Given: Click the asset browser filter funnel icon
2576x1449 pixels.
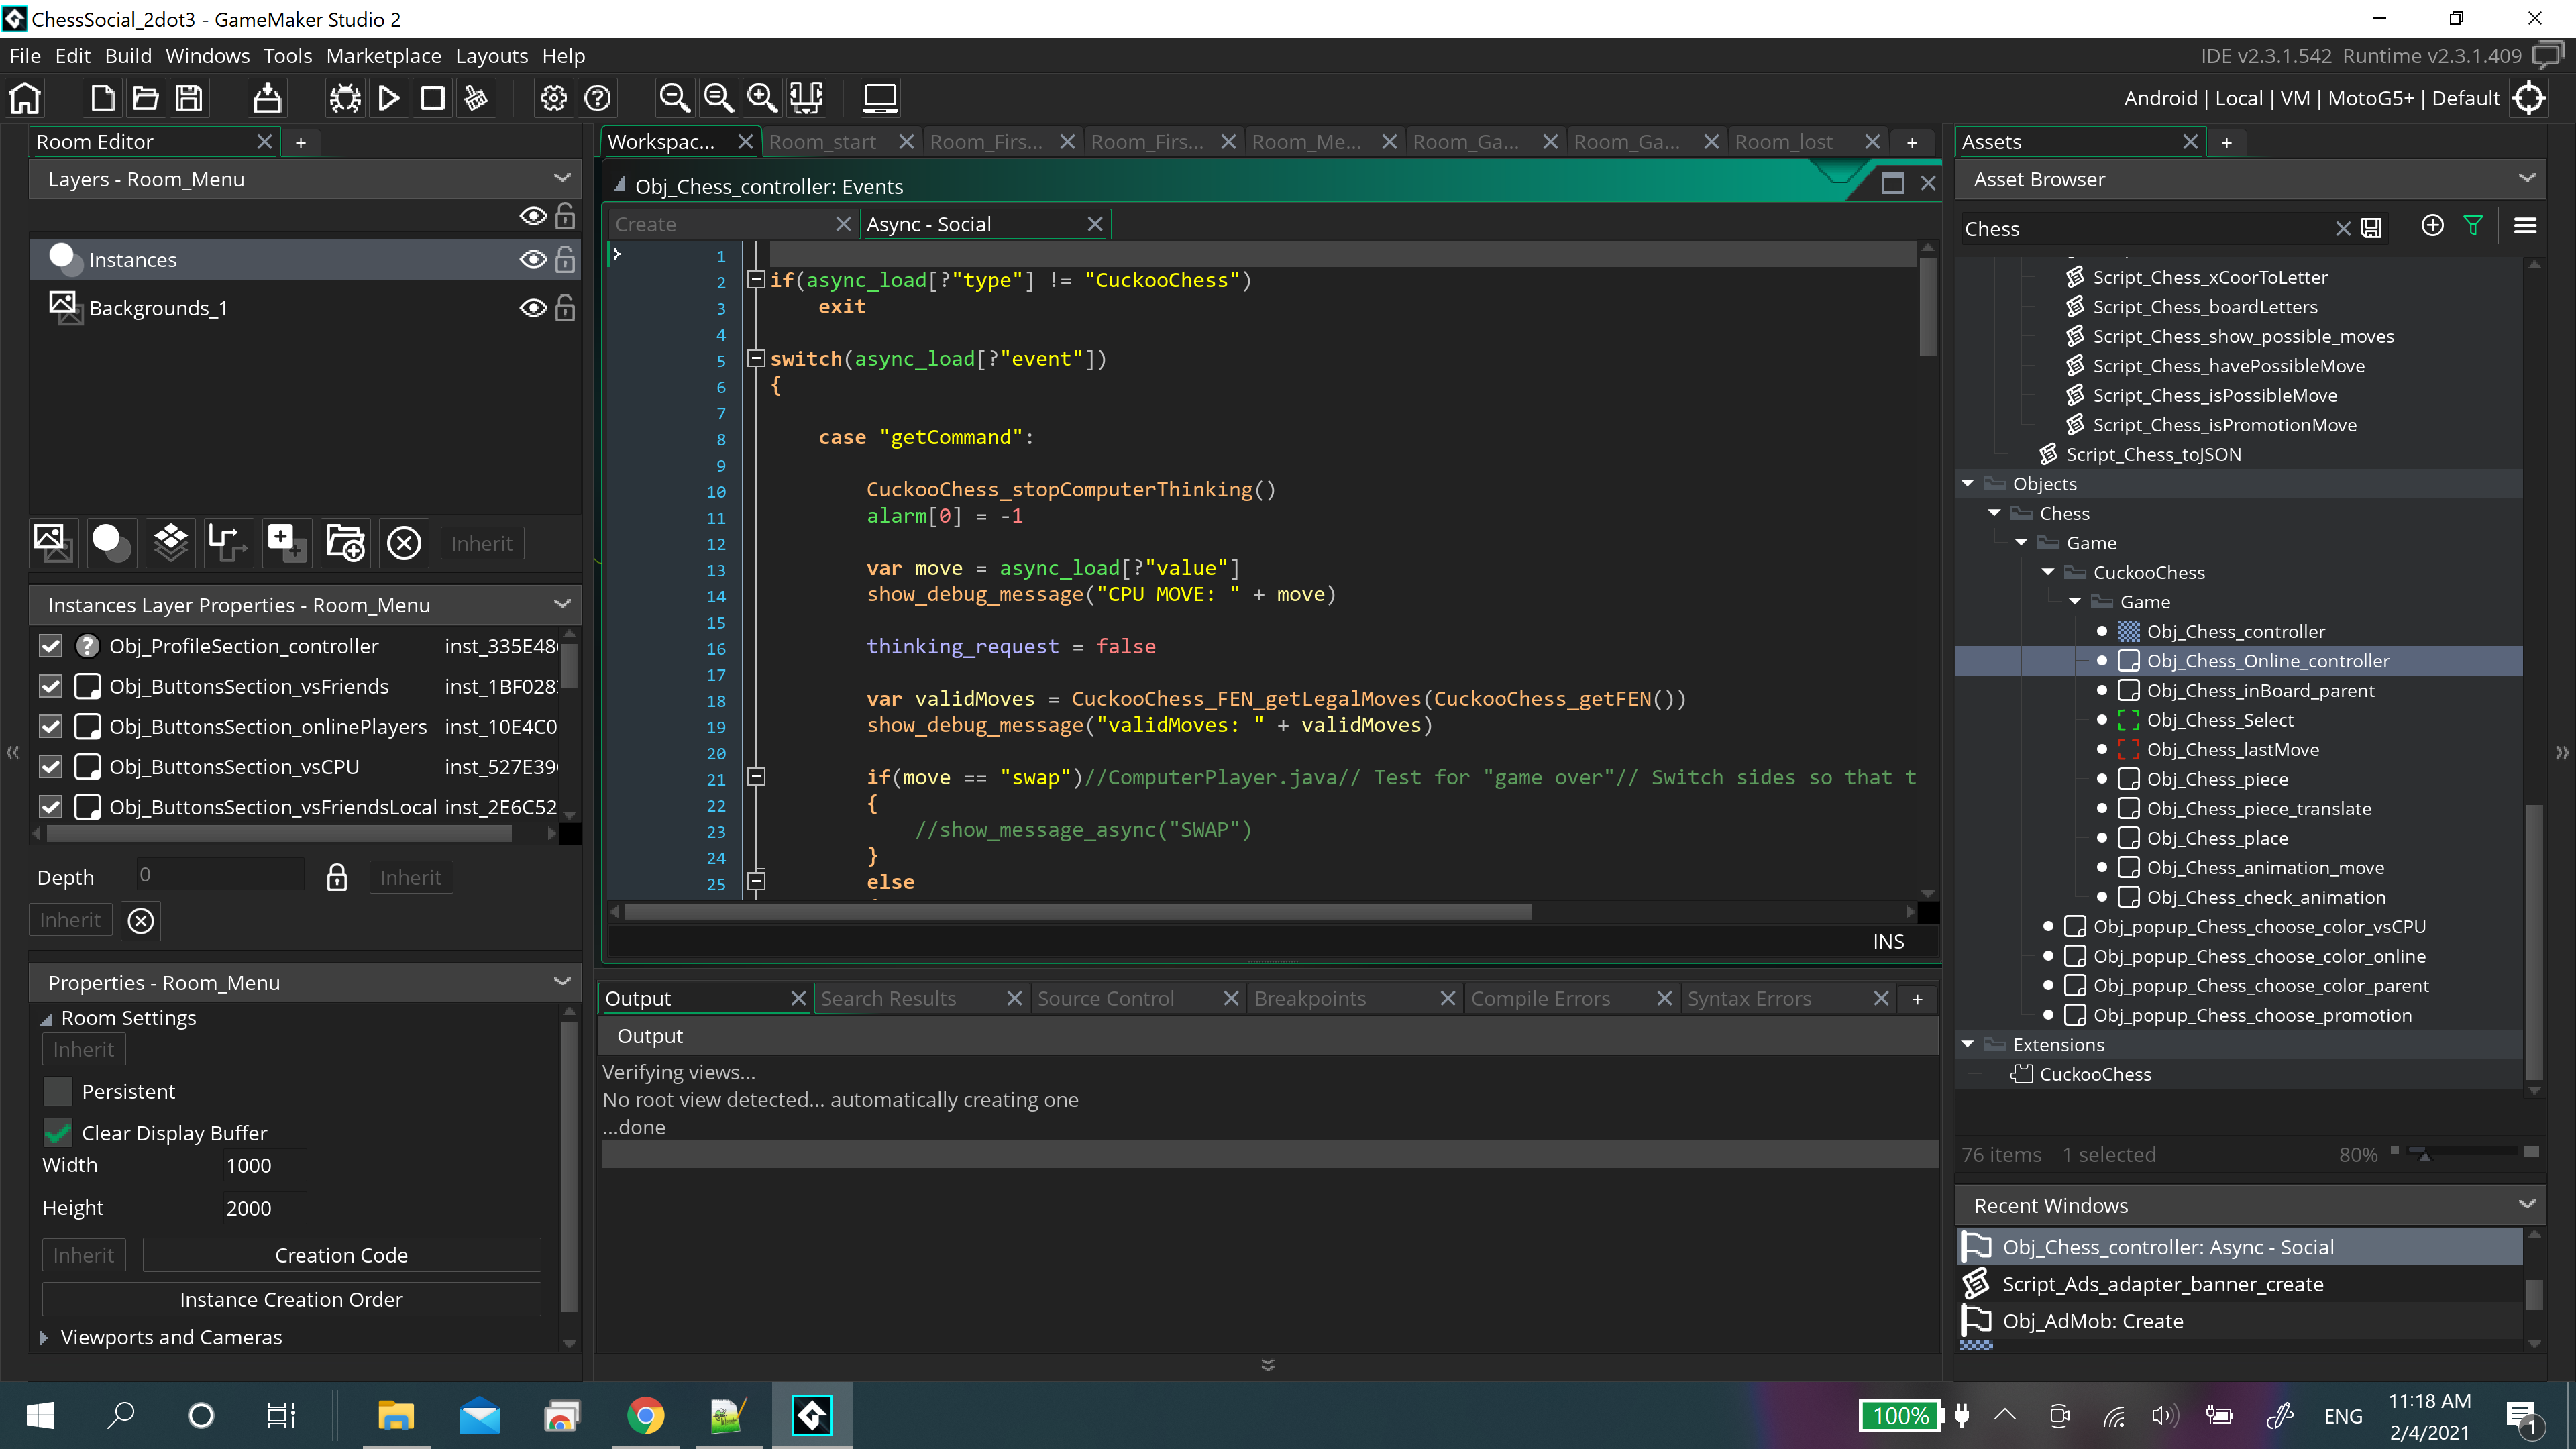Looking at the screenshot, I should [2473, 226].
